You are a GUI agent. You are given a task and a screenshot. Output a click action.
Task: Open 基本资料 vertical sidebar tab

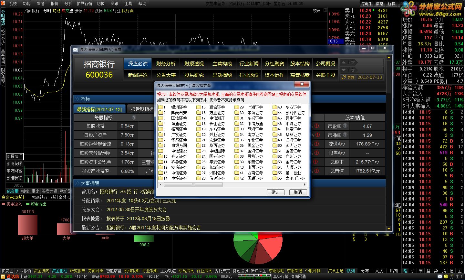click(3, 57)
